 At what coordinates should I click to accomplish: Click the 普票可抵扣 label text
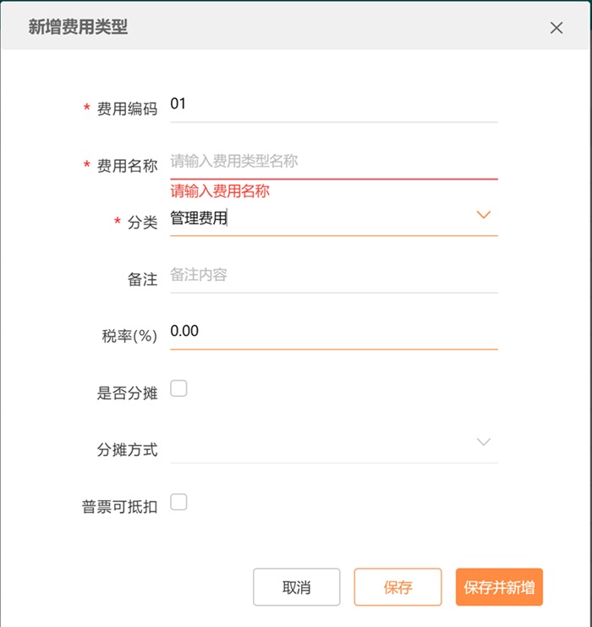click(x=119, y=506)
